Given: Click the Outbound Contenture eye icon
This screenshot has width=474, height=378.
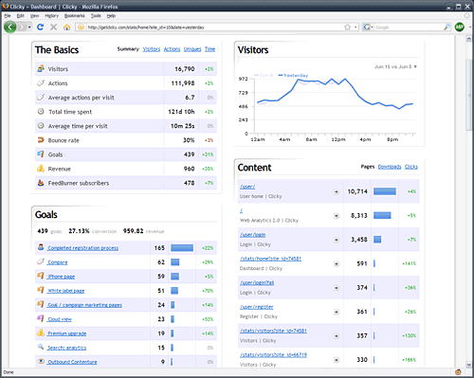Looking at the screenshot, I should point(41,361).
